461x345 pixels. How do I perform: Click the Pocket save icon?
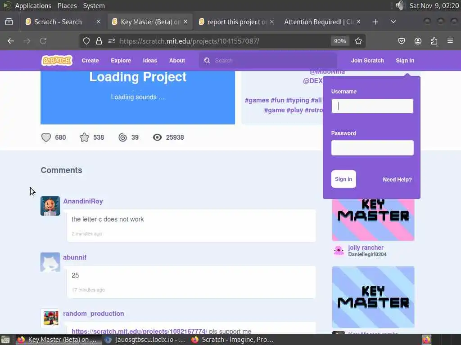click(x=401, y=41)
